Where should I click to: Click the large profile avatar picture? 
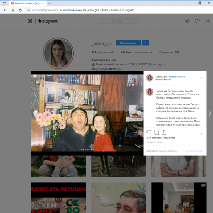[x=58, y=53]
